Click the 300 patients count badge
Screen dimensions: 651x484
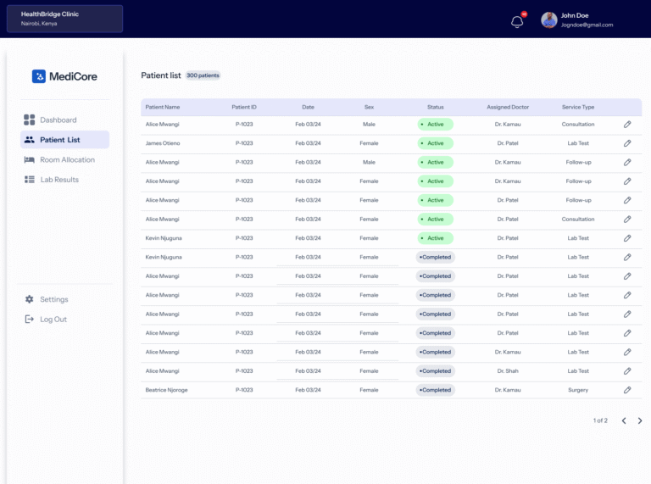pos(203,75)
